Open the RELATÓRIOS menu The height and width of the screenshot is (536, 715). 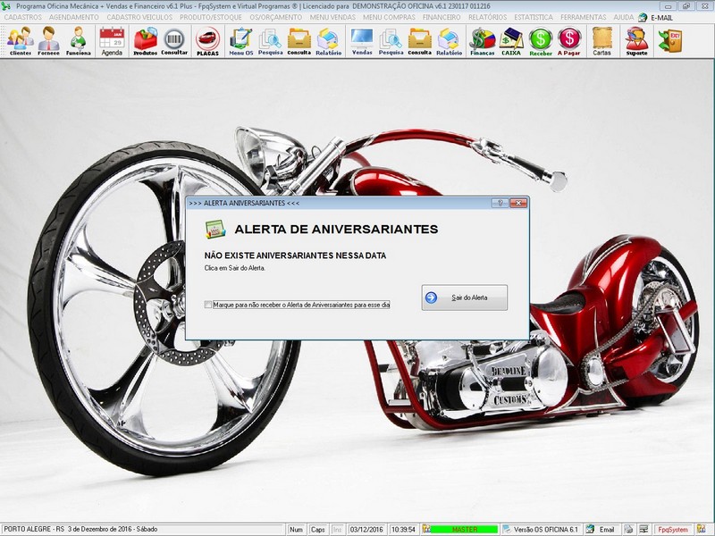coord(487,17)
